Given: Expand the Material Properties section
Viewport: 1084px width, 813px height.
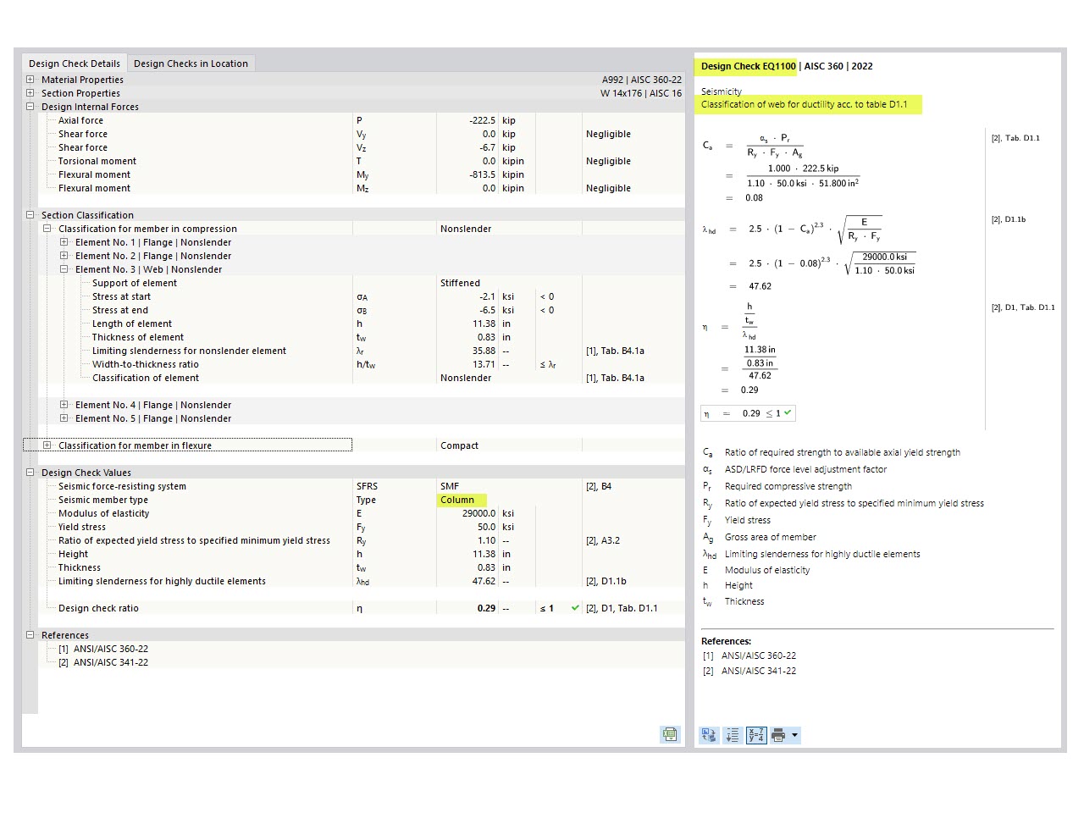Looking at the screenshot, I should tap(30, 79).
